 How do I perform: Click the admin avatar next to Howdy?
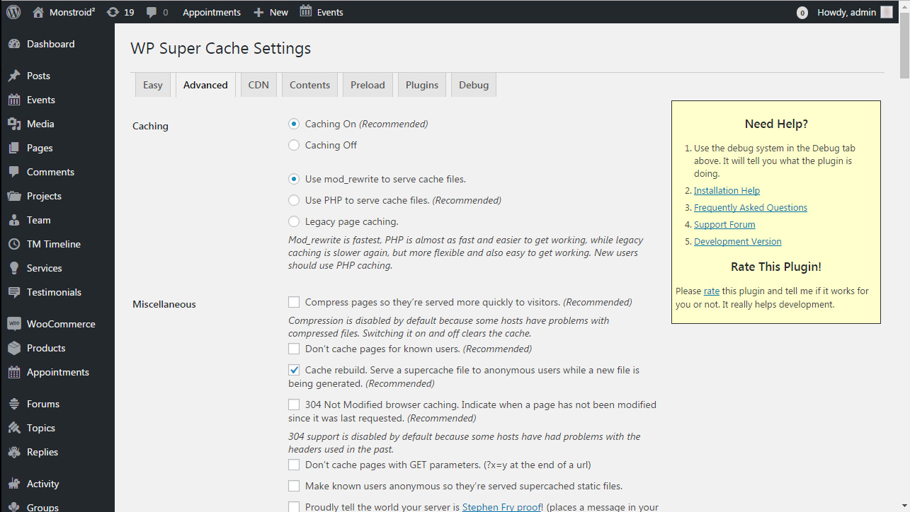[x=887, y=12]
